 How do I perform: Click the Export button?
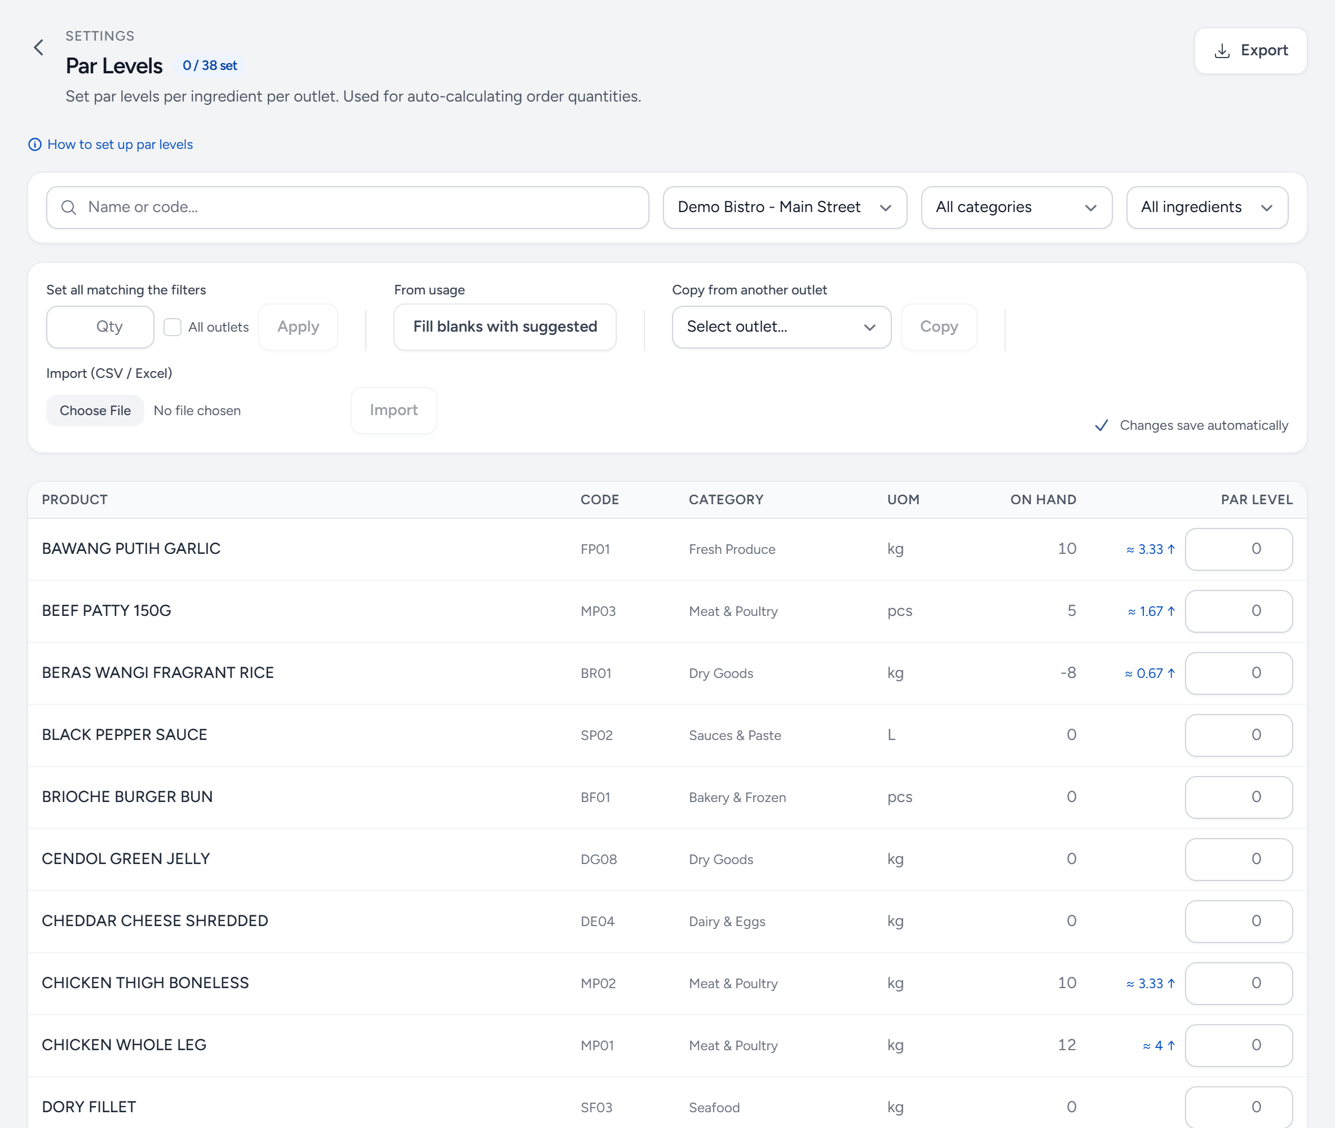(1250, 51)
